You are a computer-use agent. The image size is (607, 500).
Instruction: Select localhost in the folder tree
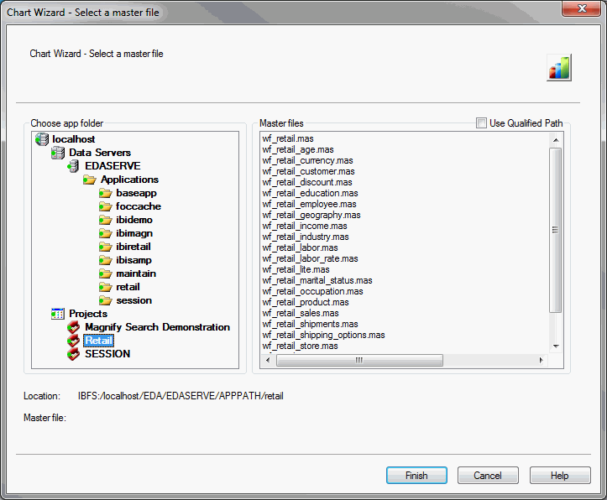pos(74,138)
